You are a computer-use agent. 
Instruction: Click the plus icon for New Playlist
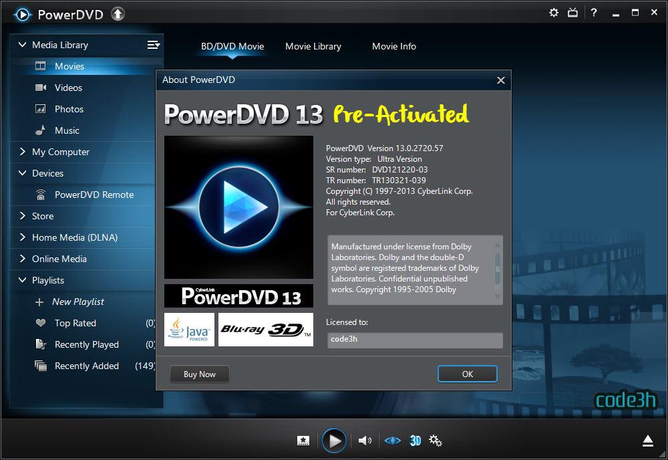pyautogui.click(x=39, y=302)
